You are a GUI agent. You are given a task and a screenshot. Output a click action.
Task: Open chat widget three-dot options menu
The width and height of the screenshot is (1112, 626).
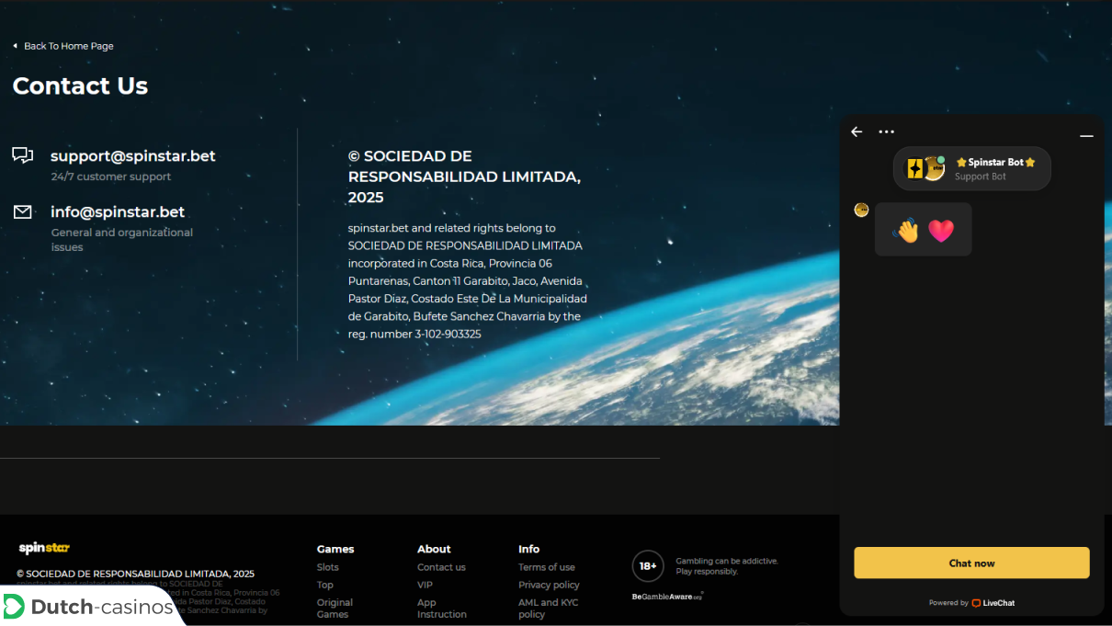click(886, 132)
